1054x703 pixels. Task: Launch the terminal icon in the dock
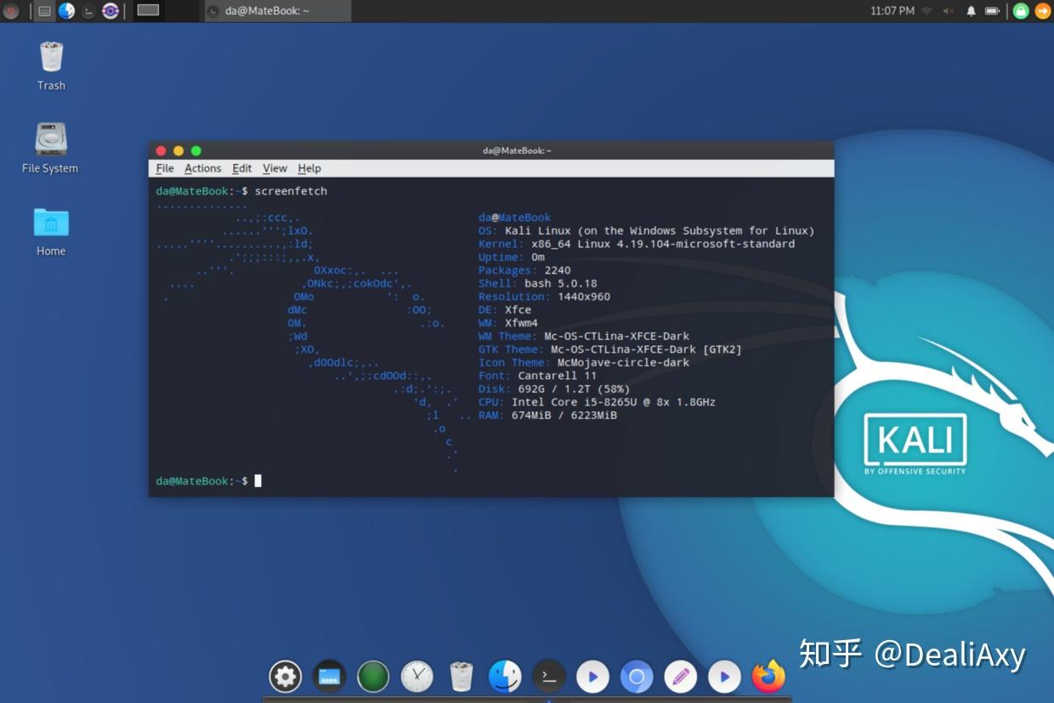(549, 677)
